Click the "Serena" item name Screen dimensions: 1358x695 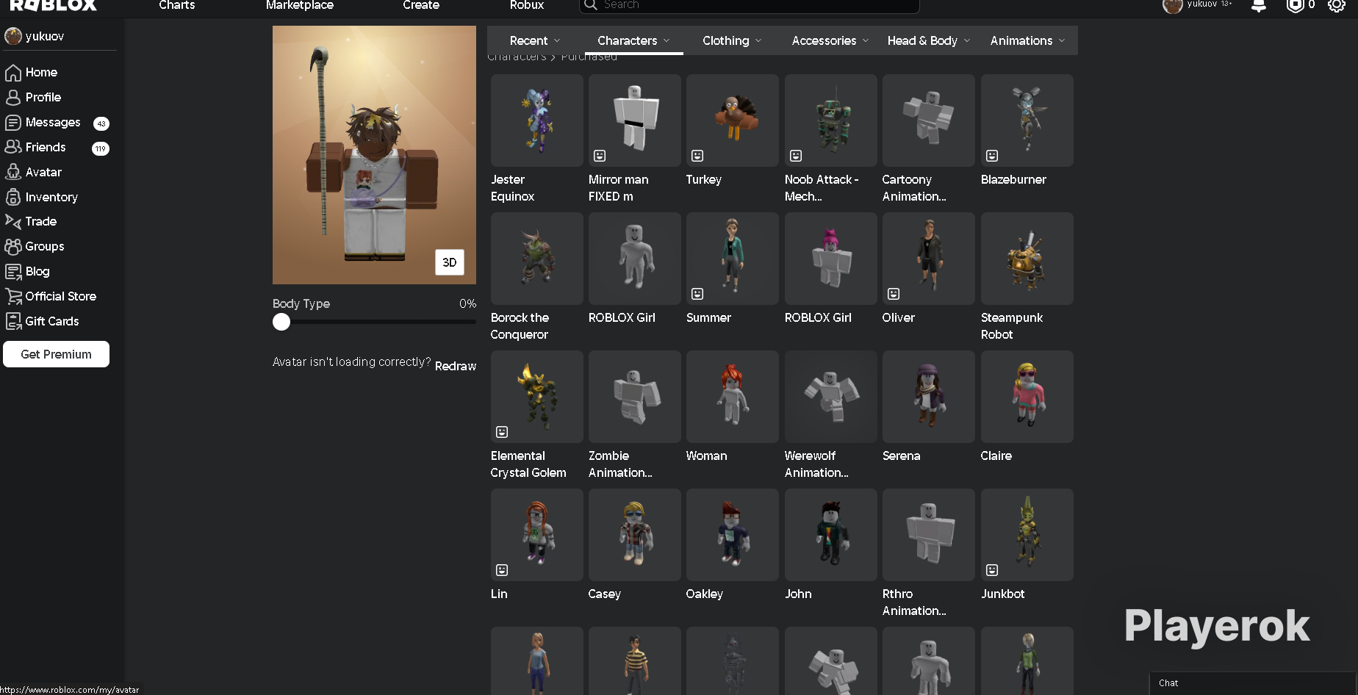coord(901,455)
